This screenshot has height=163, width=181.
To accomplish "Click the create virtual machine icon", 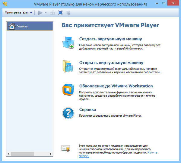I will point(68,43).
